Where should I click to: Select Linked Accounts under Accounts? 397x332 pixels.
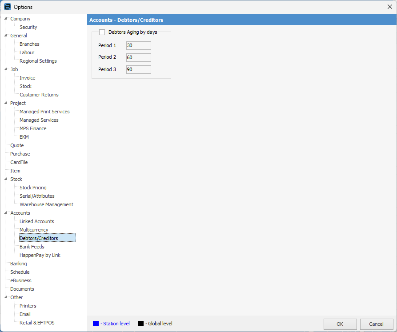pyautogui.click(x=37, y=221)
